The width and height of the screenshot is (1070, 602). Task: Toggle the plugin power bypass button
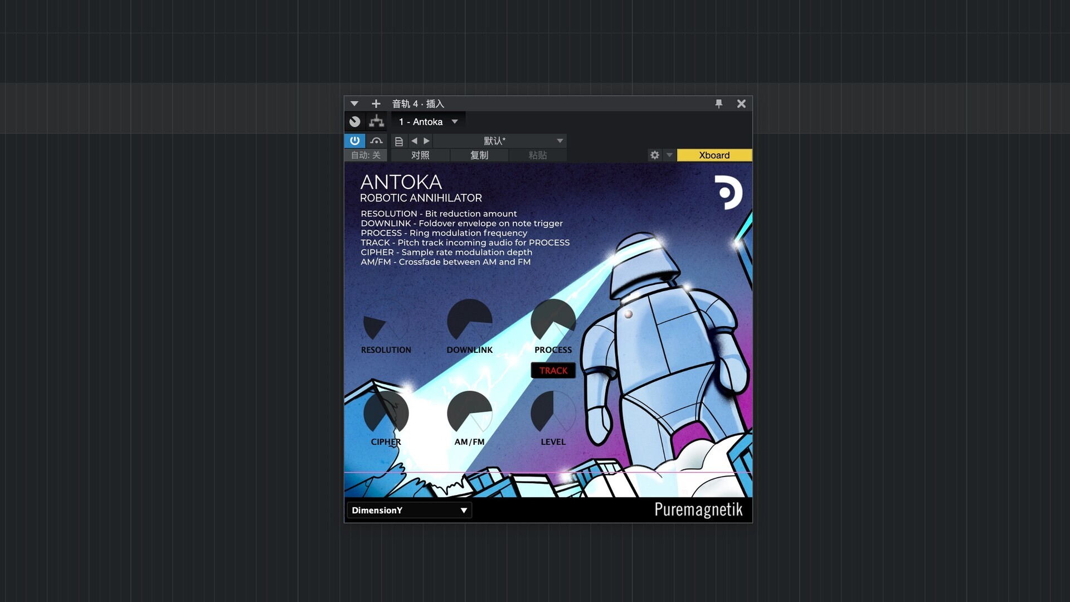point(355,141)
